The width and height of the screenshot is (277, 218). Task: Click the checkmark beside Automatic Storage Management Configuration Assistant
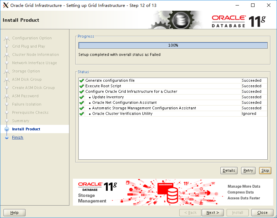(x=82, y=108)
